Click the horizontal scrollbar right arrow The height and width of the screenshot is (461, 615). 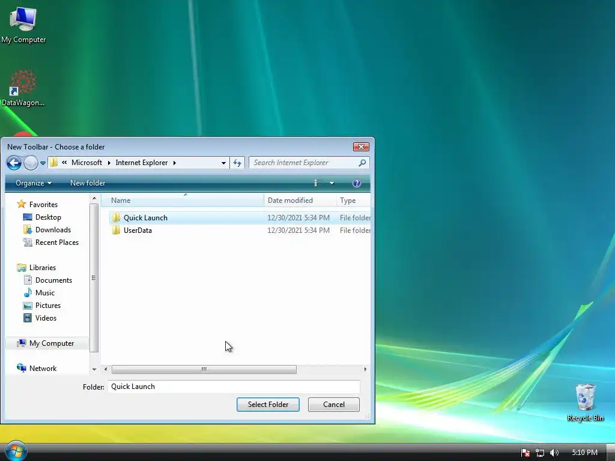tap(365, 369)
